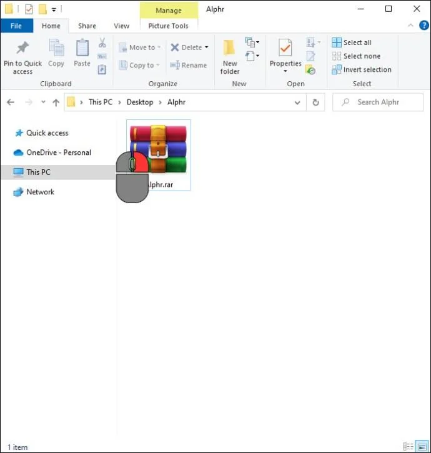Expand the Delete dropdown arrow
The width and height of the screenshot is (431, 453).
(207, 47)
